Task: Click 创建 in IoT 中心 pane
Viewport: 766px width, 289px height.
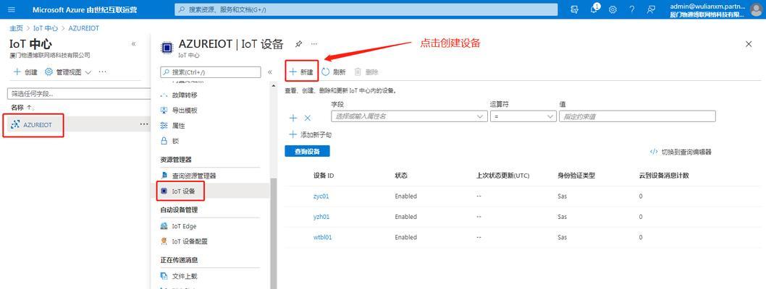Action: point(25,72)
